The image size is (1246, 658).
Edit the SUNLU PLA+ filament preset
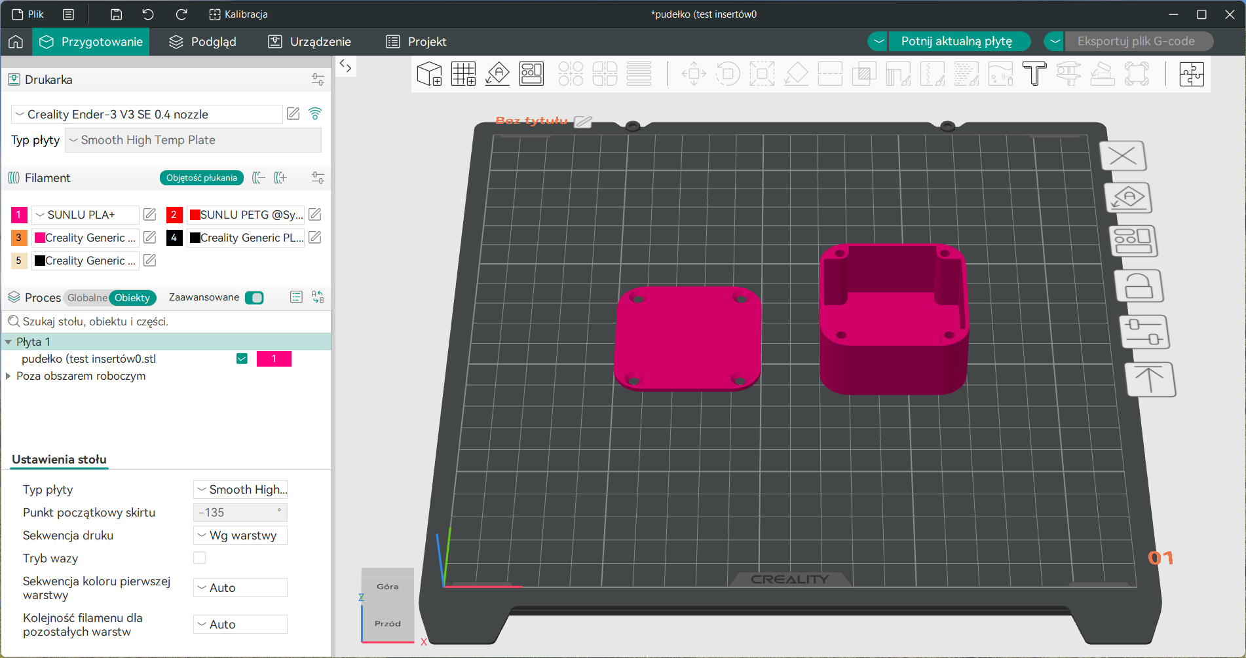150,215
